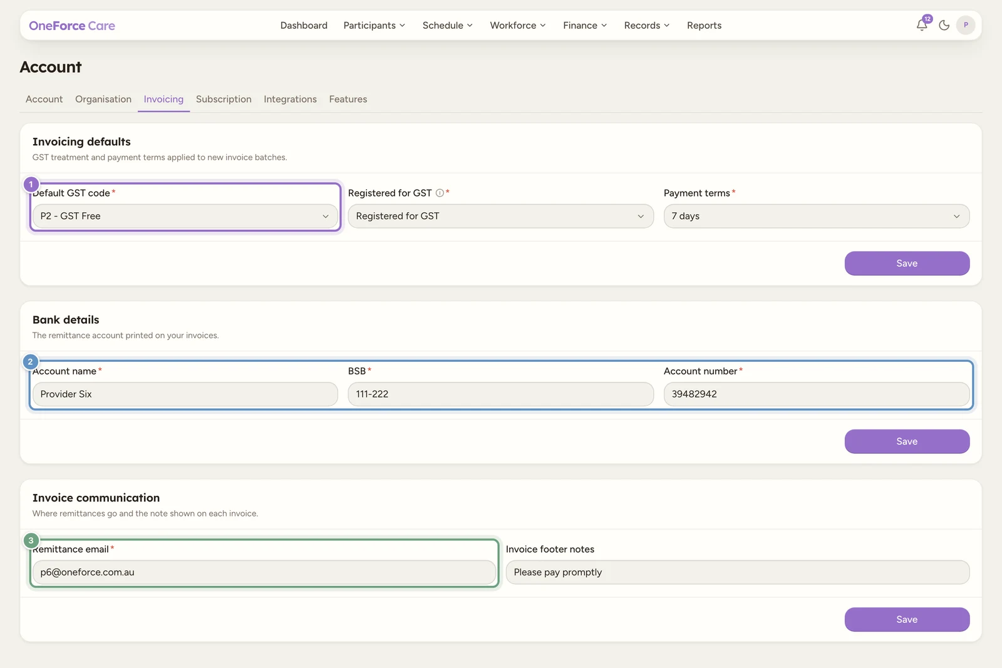Open the notifications bell
The height and width of the screenshot is (668, 1002).
tap(922, 25)
